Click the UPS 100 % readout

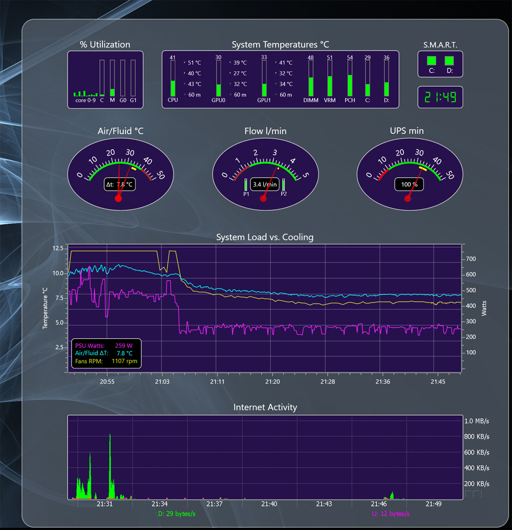click(409, 185)
